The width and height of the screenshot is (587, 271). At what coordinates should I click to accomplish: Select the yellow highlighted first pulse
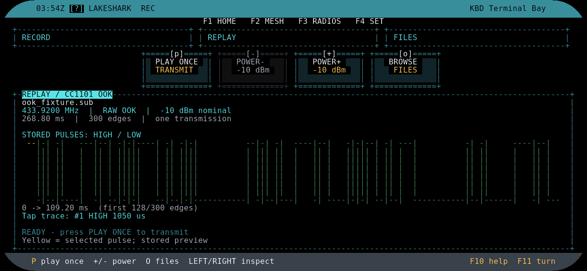coord(31,143)
